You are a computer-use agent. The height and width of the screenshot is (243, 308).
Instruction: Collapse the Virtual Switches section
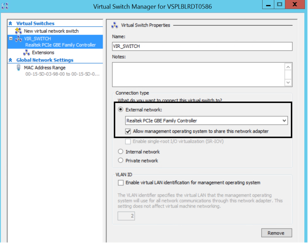(11, 23)
